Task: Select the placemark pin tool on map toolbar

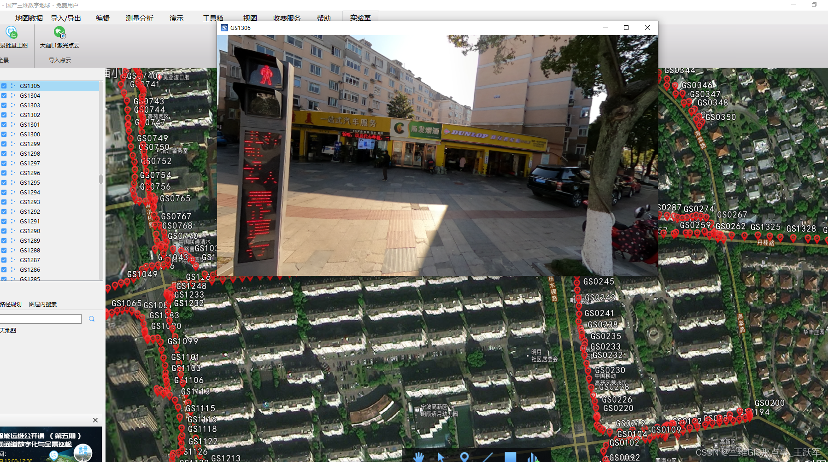Action: tap(464, 457)
